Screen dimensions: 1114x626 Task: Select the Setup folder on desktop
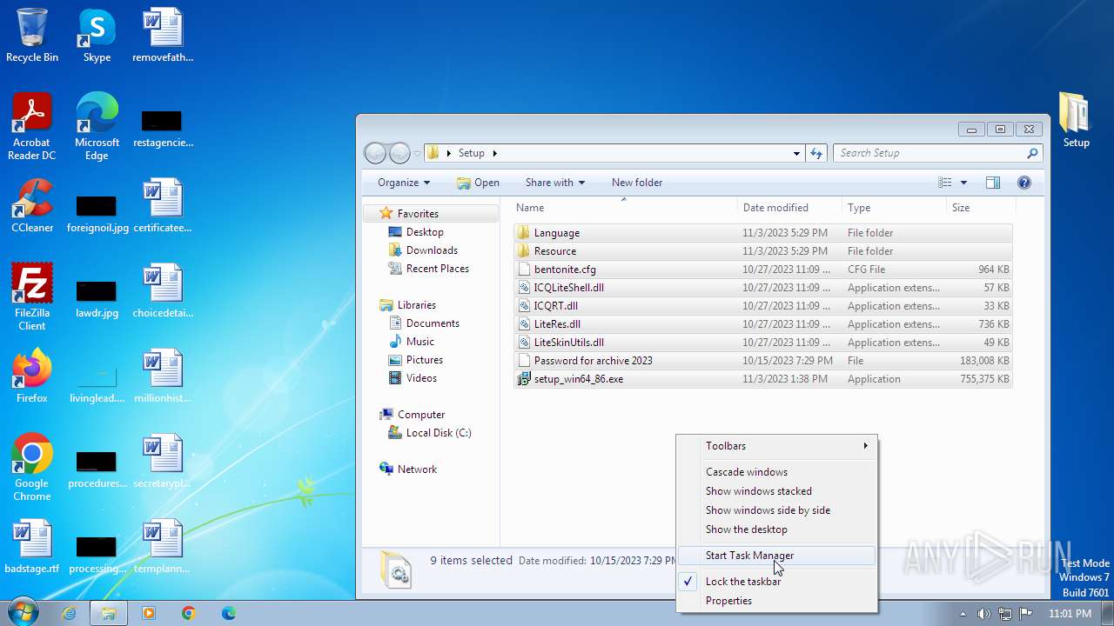(x=1076, y=120)
